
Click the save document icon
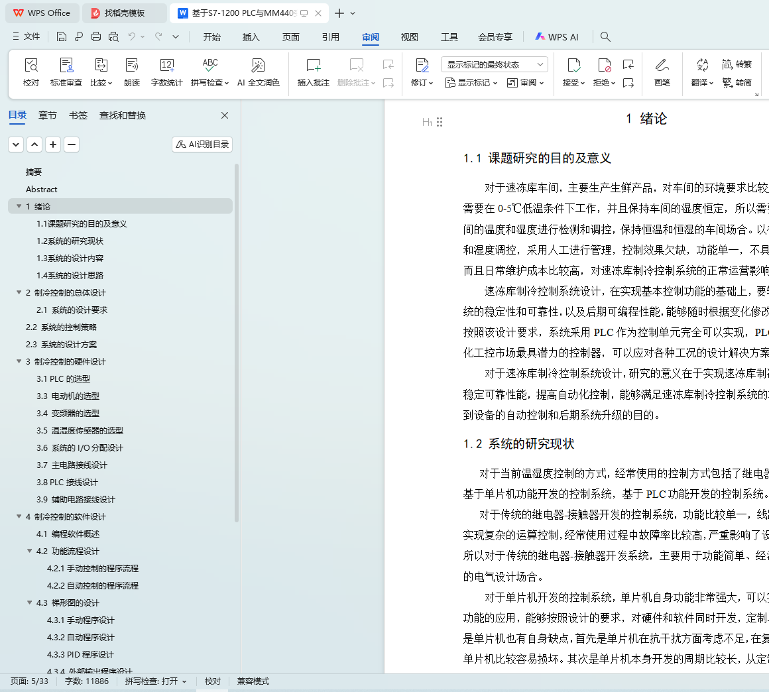(61, 36)
